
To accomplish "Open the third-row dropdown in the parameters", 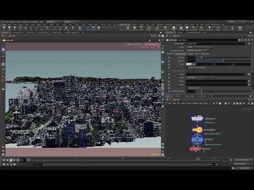I will pyautogui.click(x=197, y=50).
